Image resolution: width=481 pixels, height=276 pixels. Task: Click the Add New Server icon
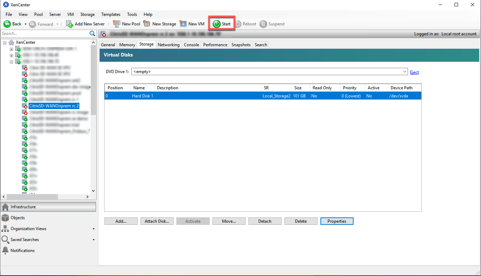[70, 24]
